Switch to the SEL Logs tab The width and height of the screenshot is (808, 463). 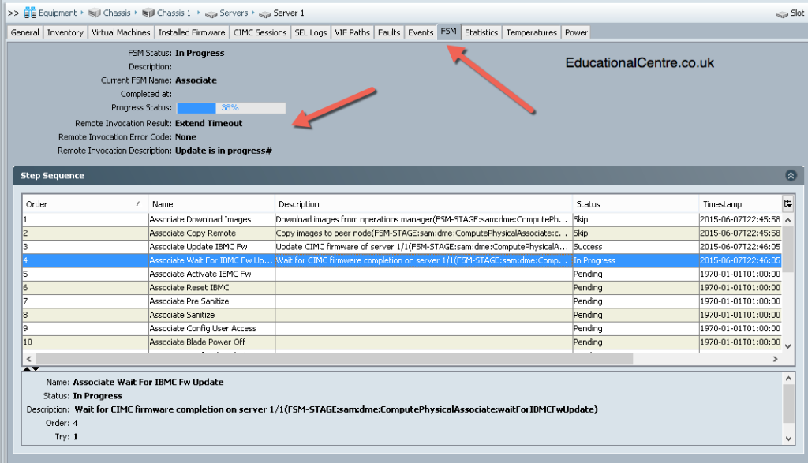[310, 32]
